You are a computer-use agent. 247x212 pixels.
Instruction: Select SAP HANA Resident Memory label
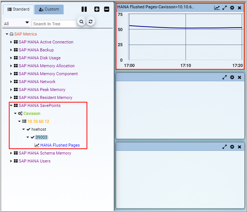(45, 97)
